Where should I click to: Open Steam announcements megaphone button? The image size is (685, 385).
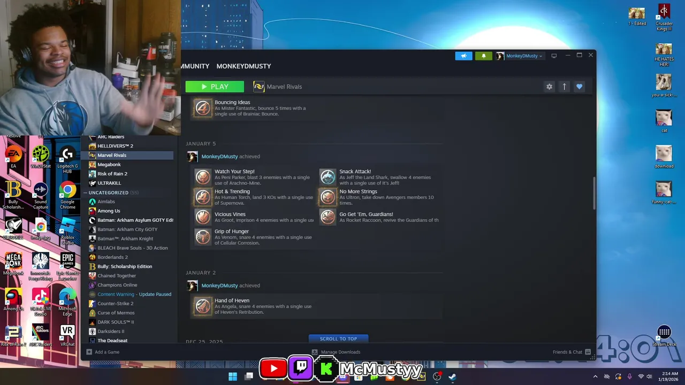pos(463,56)
